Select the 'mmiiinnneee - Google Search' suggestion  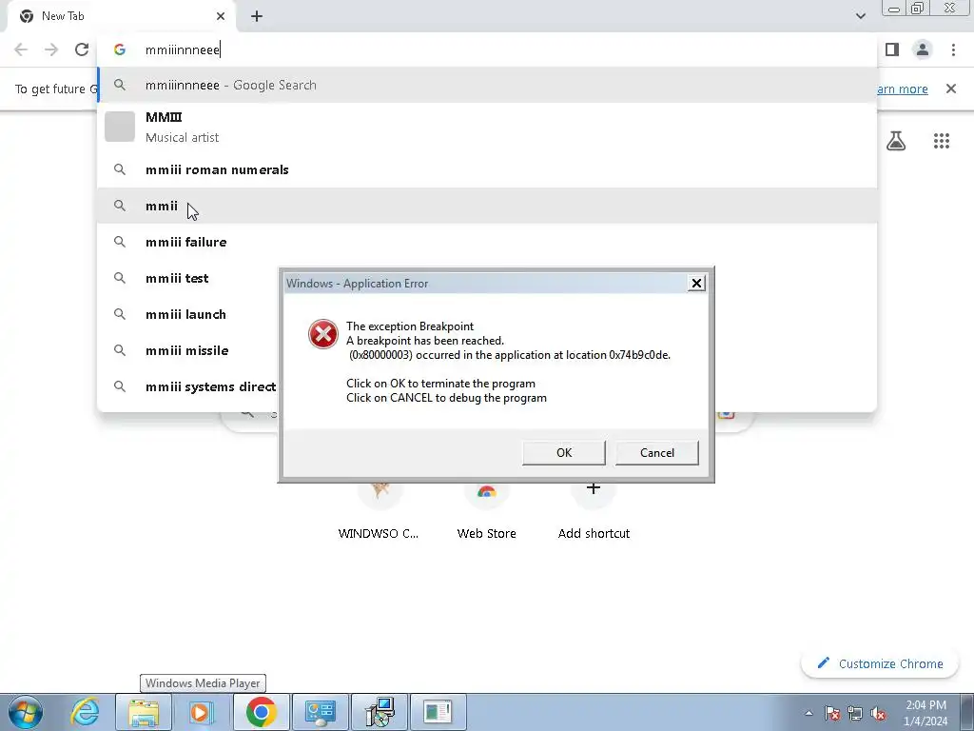pos(487,85)
